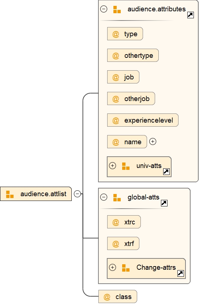Open global-atts reference link arrow

tap(164, 203)
